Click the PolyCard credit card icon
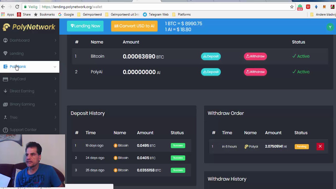The height and width of the screenshot is (189, 336). tap(5, 79)
